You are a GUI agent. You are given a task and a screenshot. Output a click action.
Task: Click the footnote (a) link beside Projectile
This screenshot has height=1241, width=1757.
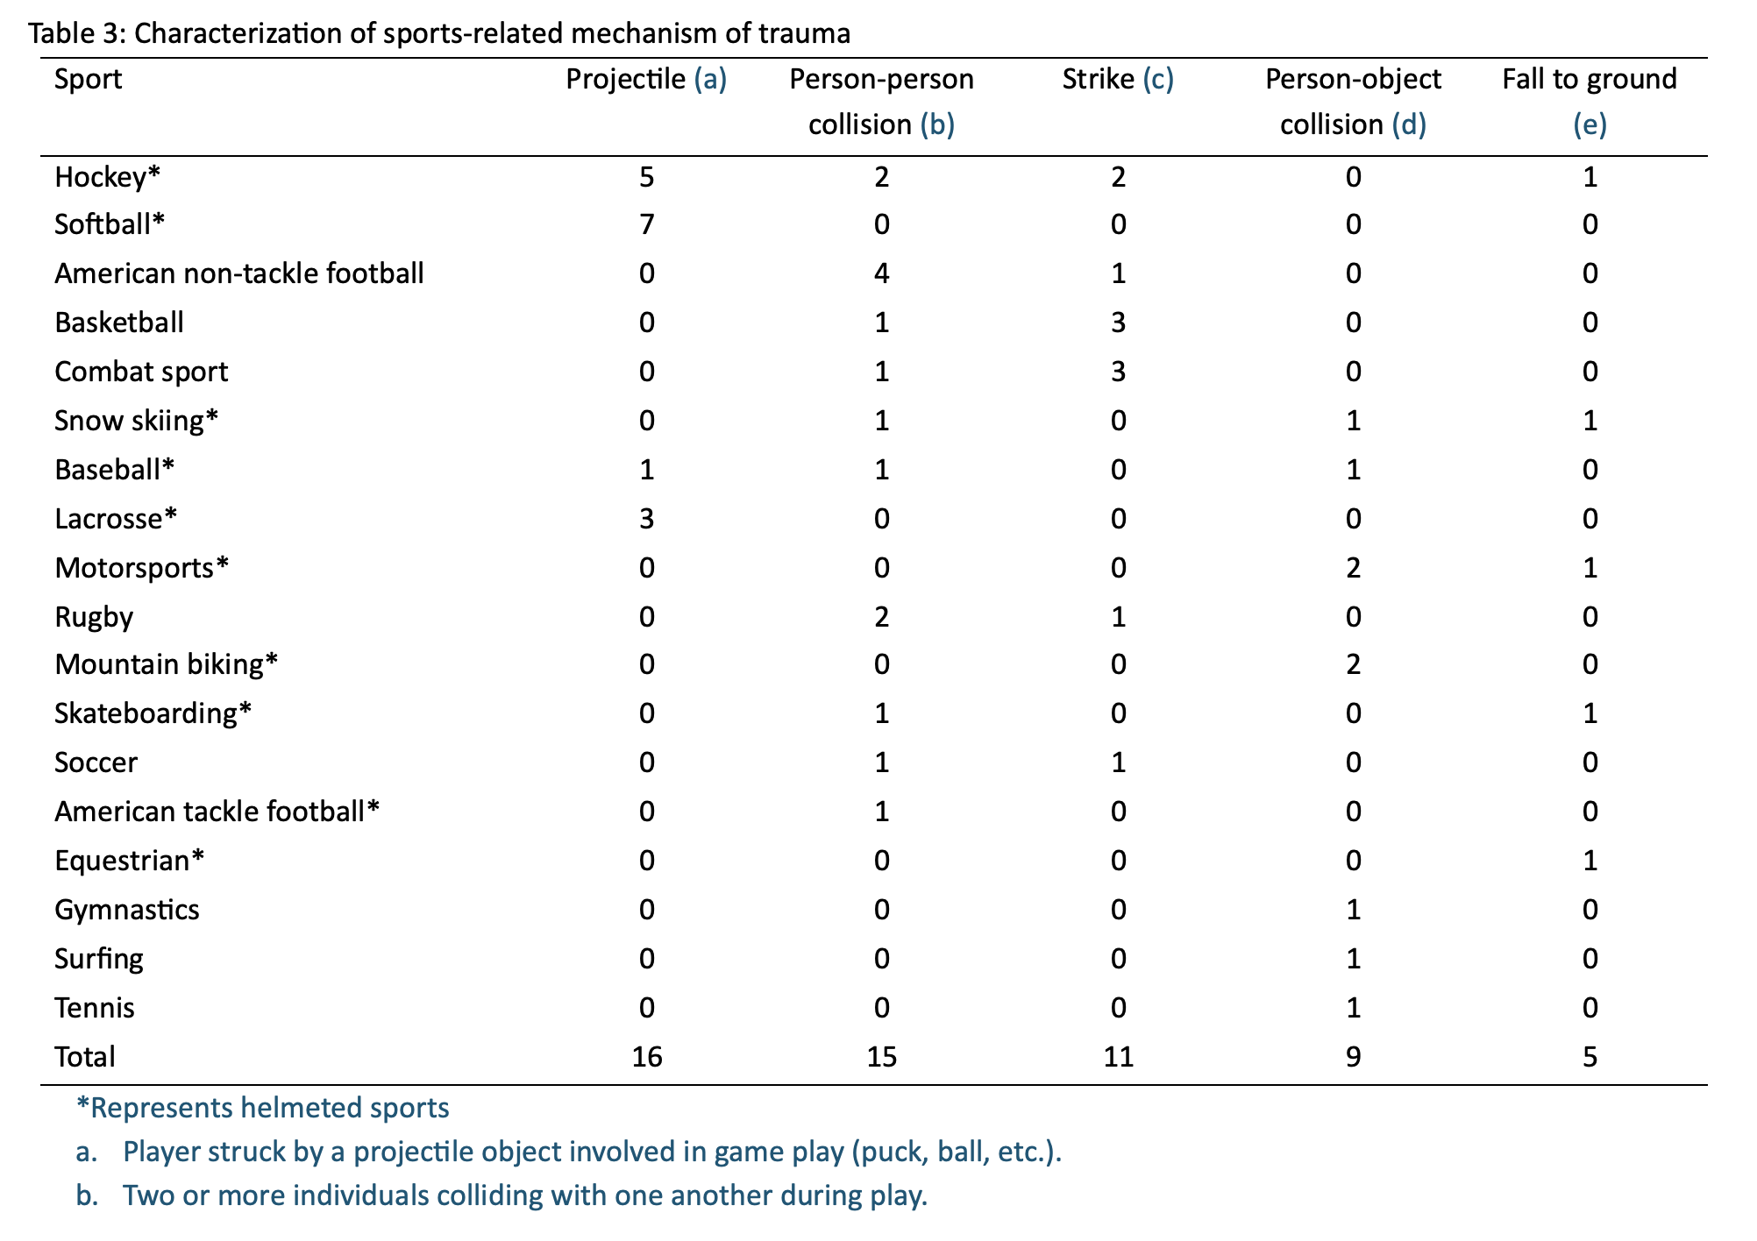[x=710, y=80]
